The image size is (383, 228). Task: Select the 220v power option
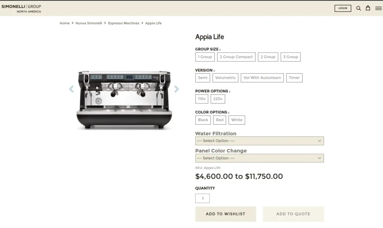[x=218, y=99]
